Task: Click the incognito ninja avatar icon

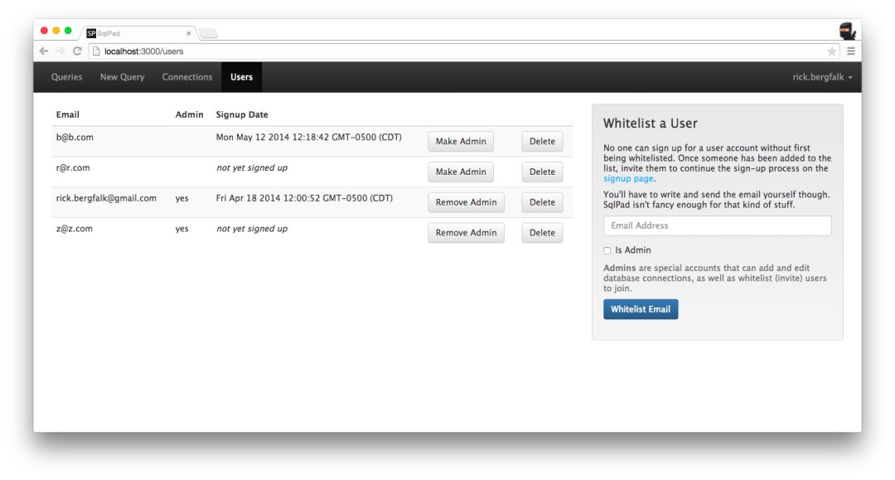Action: tap(846, 31)
